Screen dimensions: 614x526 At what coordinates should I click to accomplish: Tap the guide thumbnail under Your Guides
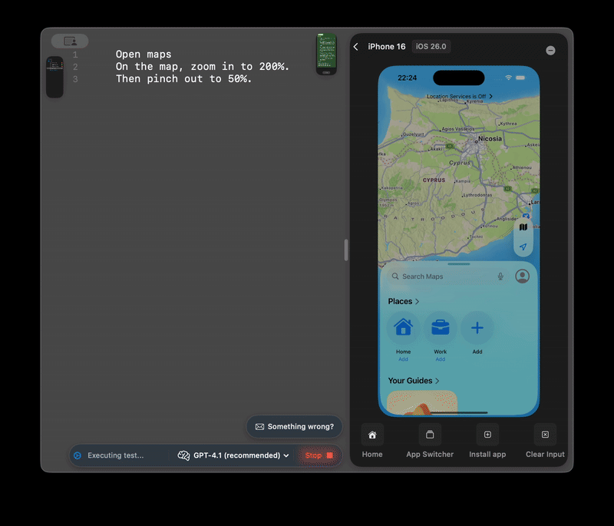tap(421, 402)
